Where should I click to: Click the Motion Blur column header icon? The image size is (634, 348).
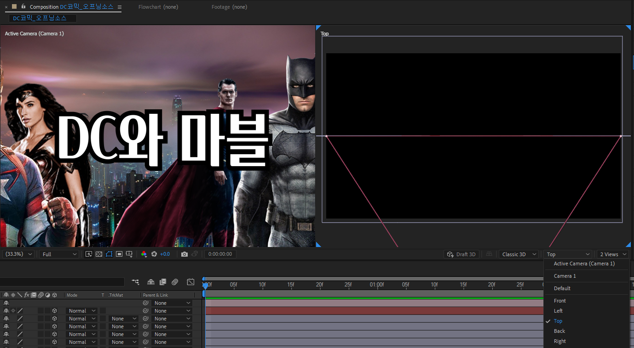(40, 295)
